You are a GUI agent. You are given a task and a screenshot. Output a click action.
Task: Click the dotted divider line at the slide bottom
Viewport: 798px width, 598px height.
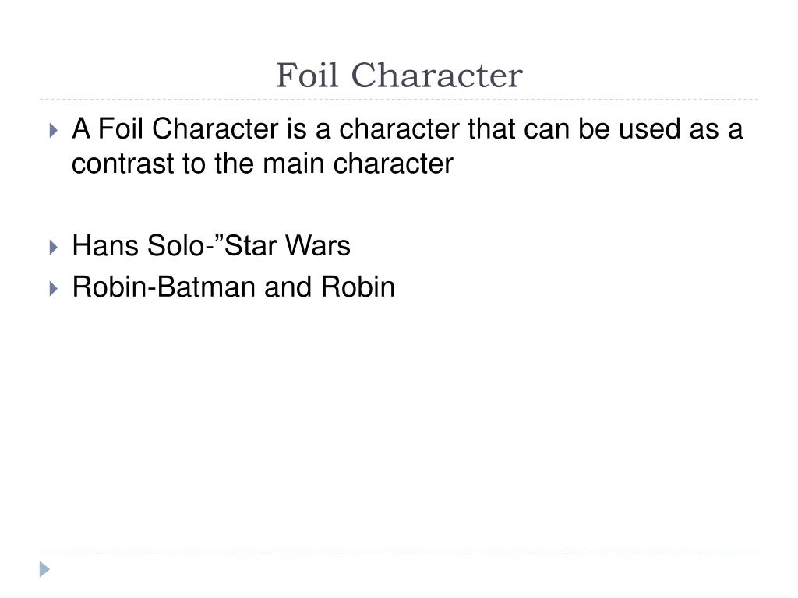pyautogui.click(x=399, y=554)
